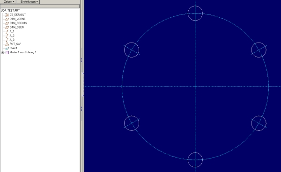Screen dimensions: 281x172
Task: Click the DTM_RECHTS datum plane icon
Action: (x=7, y=23)
